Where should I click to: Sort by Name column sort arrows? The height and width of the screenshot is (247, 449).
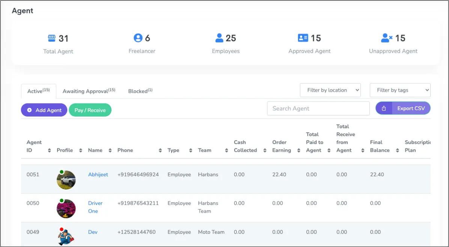tap(110, 150)
